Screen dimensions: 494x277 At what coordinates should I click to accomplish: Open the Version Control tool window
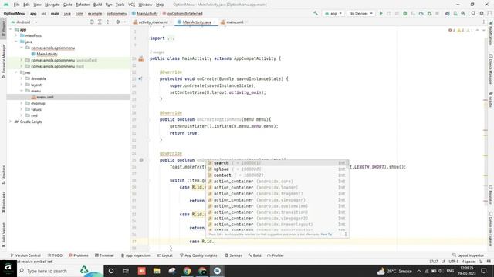click(25, 255)
